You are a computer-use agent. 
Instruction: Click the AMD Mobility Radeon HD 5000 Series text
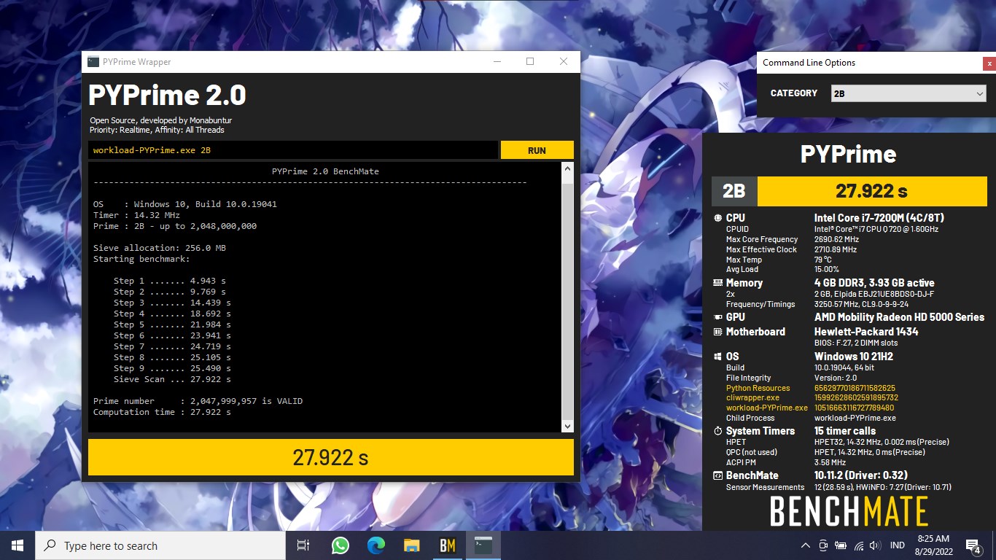point(899,317)
